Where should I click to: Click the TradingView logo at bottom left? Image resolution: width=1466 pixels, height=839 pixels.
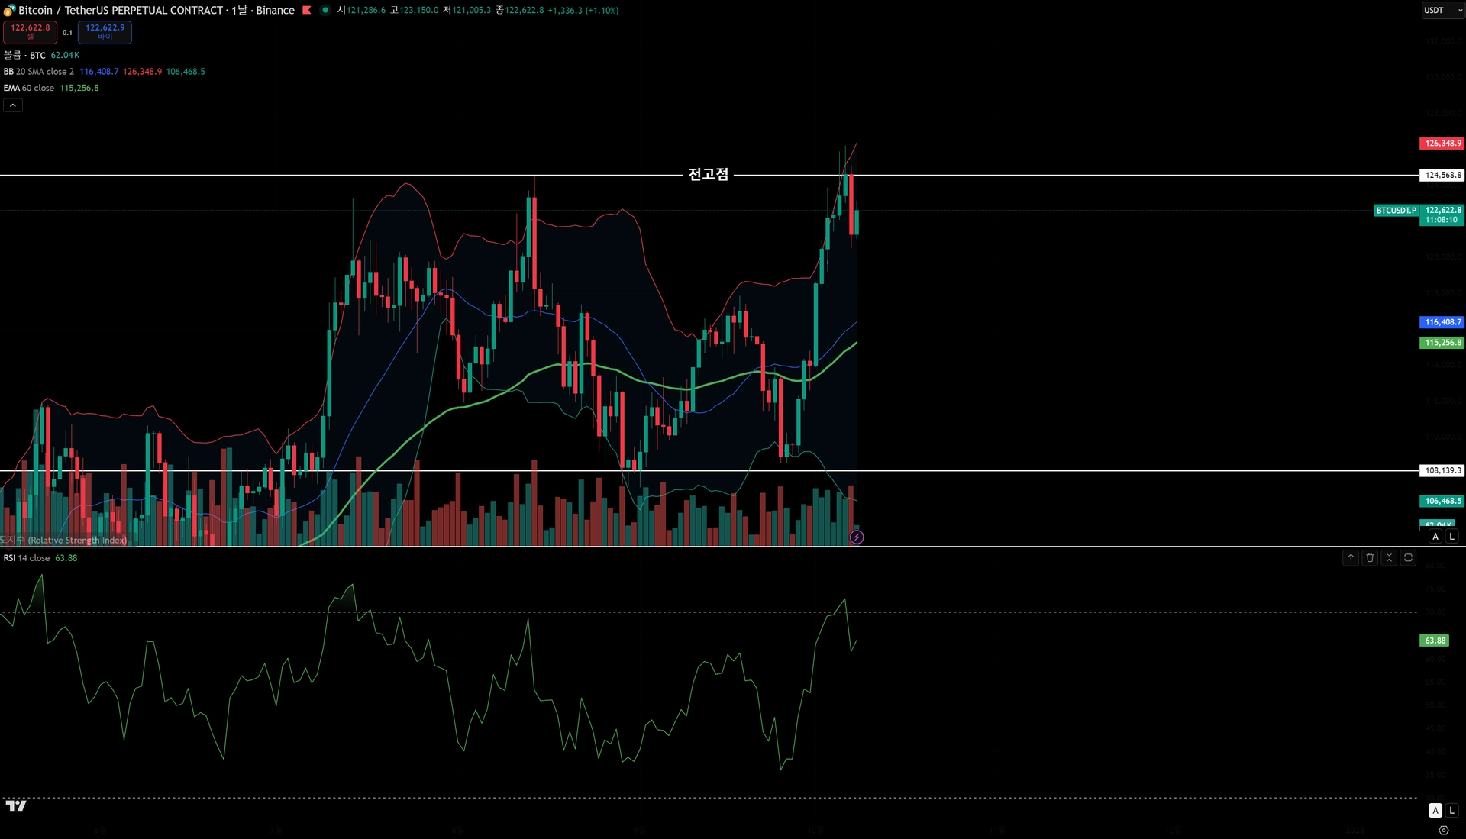pos(16,805)
